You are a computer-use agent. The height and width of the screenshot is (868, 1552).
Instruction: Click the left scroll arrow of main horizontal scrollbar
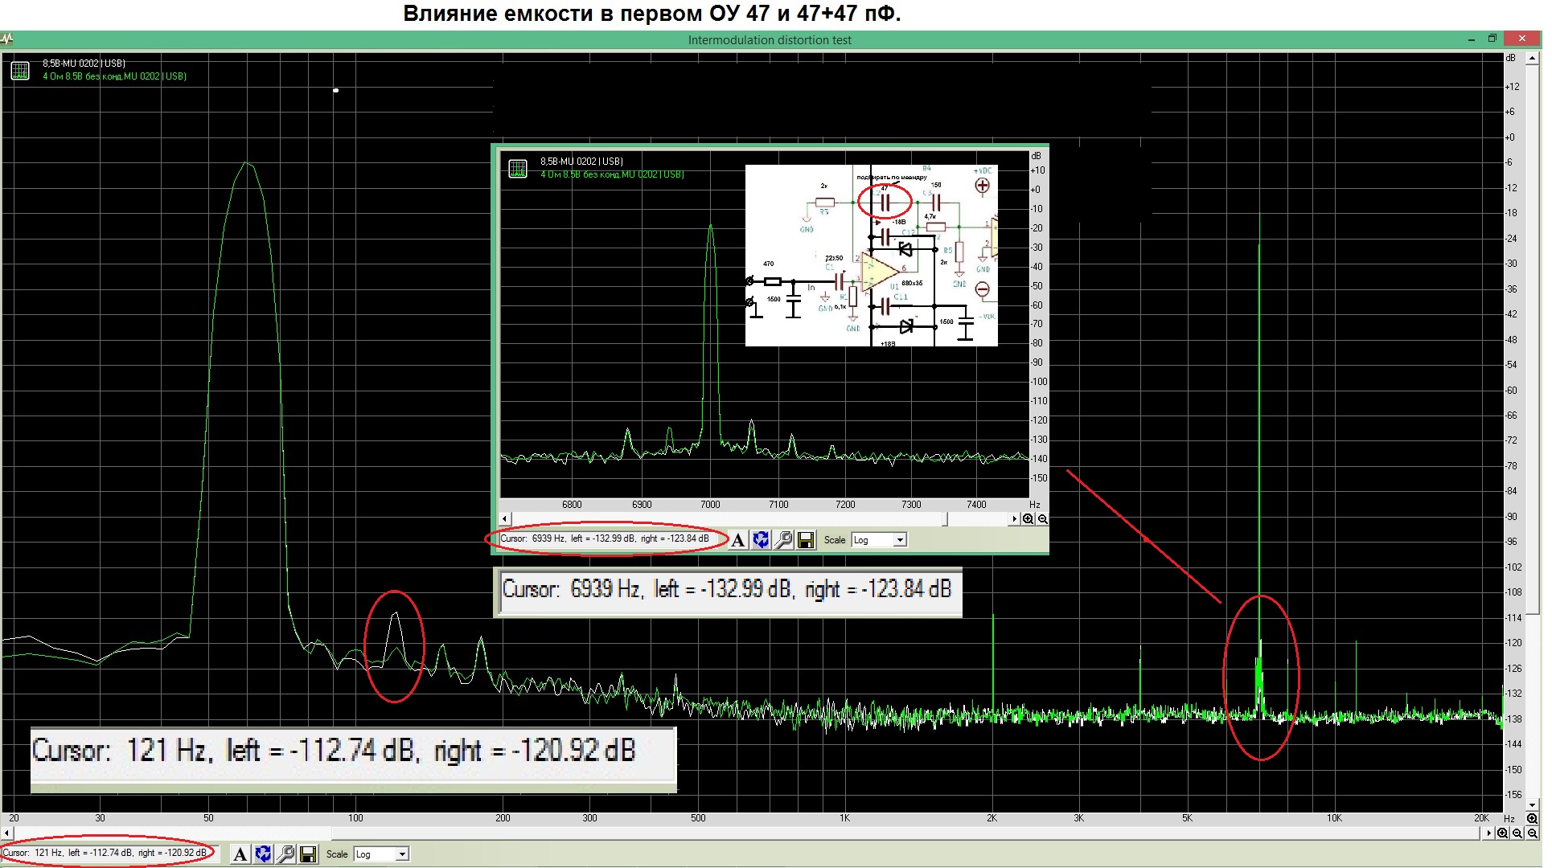[7, 833]
